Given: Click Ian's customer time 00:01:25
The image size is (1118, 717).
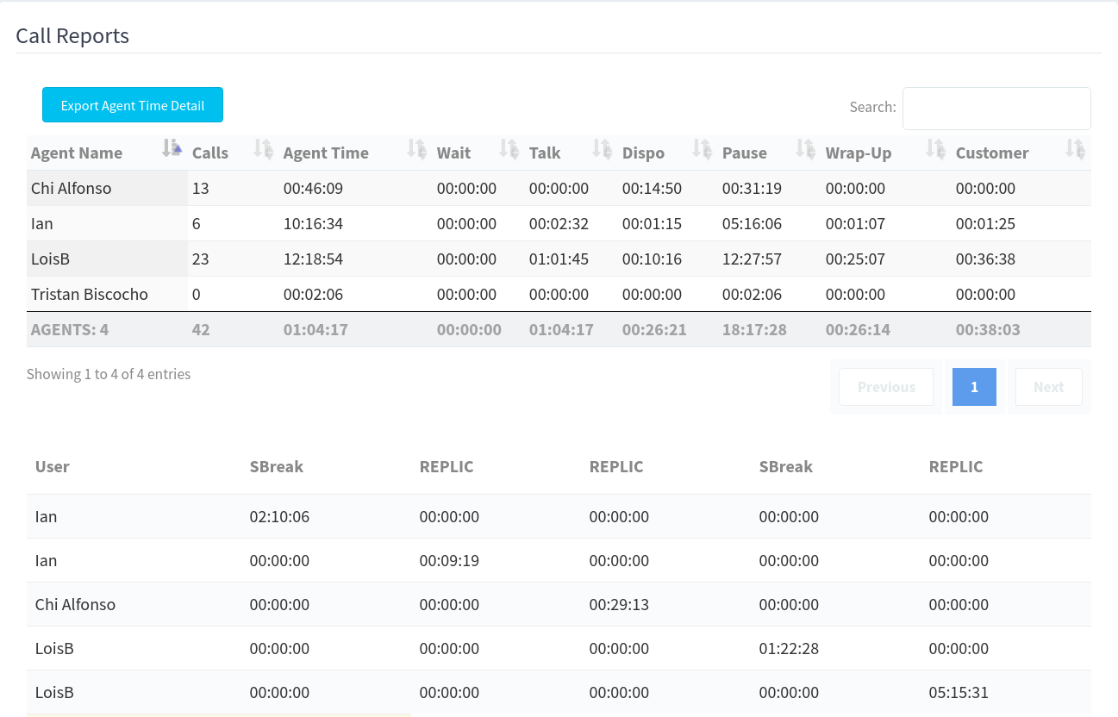Looking at the screenshot, I should click(x=986, y=223).
